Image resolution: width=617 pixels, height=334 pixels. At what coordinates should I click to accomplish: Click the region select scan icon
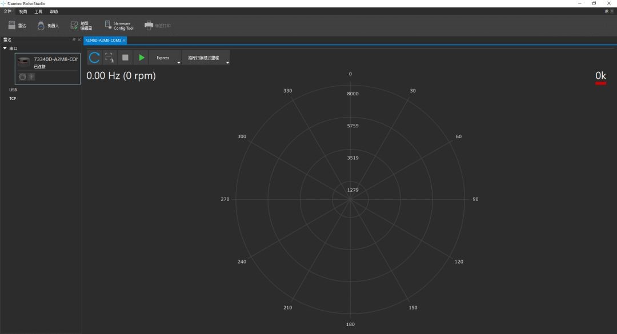tap(110, 58)
